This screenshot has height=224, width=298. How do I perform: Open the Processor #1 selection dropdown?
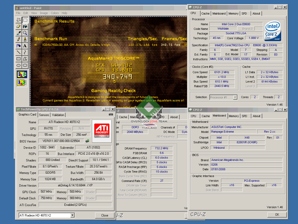pyautogui.click(x=235, y=97)
